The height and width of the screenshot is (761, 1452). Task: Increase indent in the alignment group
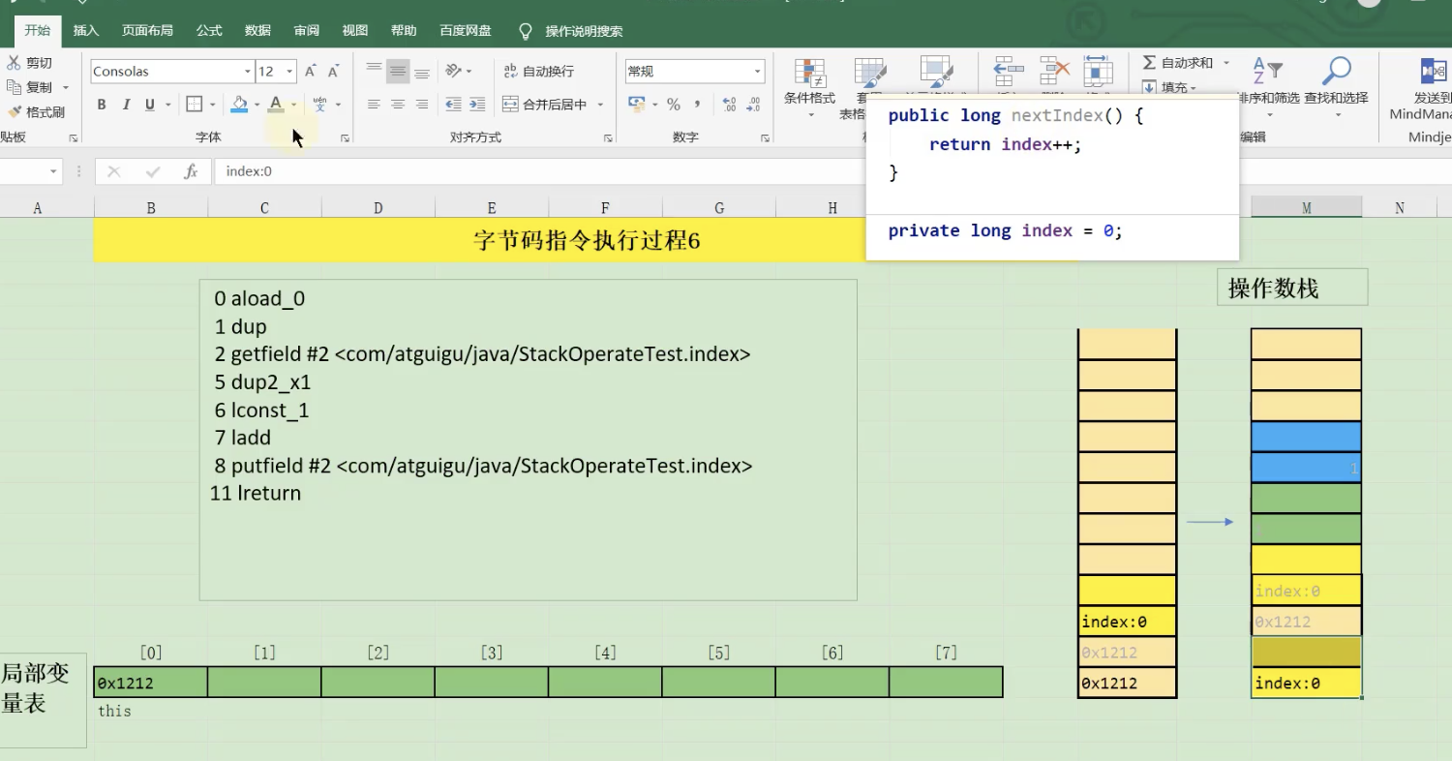click(478, 105)
